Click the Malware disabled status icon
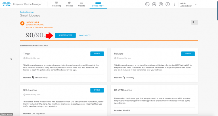This screenshot has width=218, height=116. (x=115, y=58)
